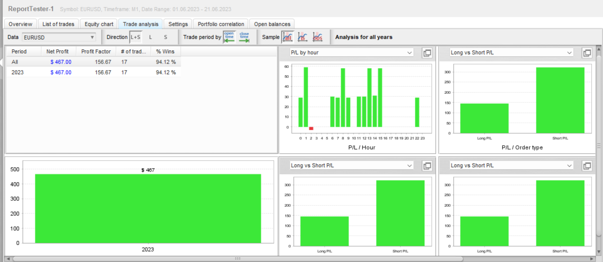This screenshot has height=262, width=603.
Task: Expand bottom-right Long vs Short P/L selector
Action: pyautogui.click(x=511, y=165)
